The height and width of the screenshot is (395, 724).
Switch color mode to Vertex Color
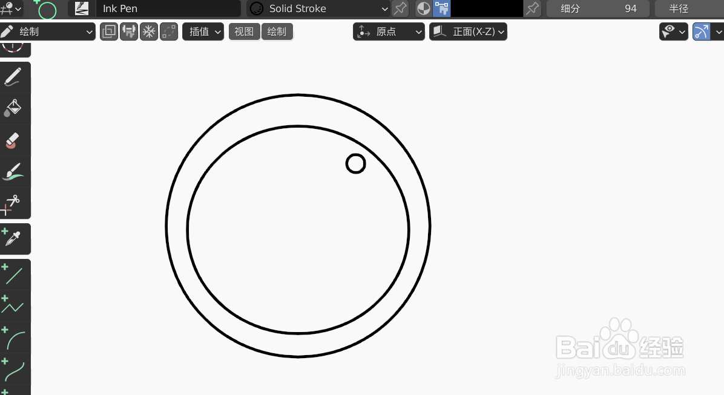(x=441, y=8)
